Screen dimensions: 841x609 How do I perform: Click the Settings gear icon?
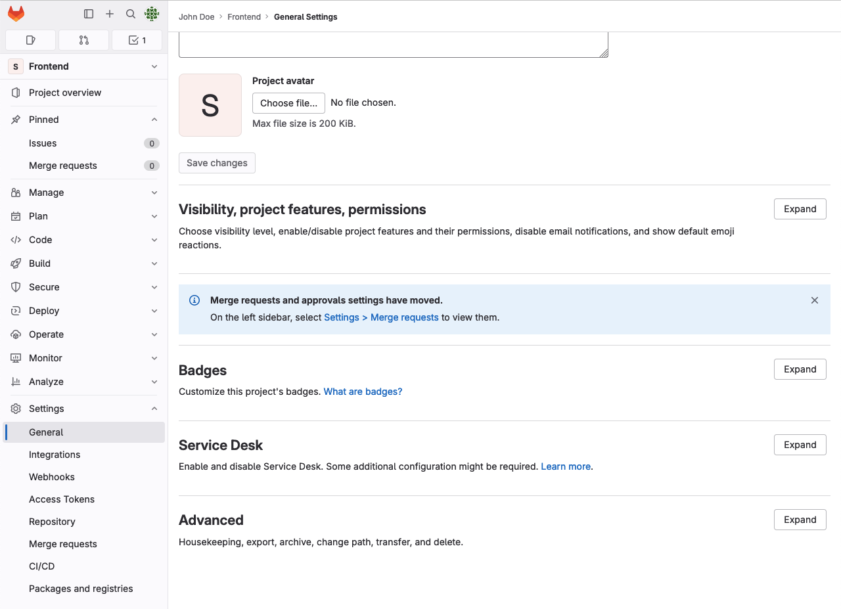[16, 409]
